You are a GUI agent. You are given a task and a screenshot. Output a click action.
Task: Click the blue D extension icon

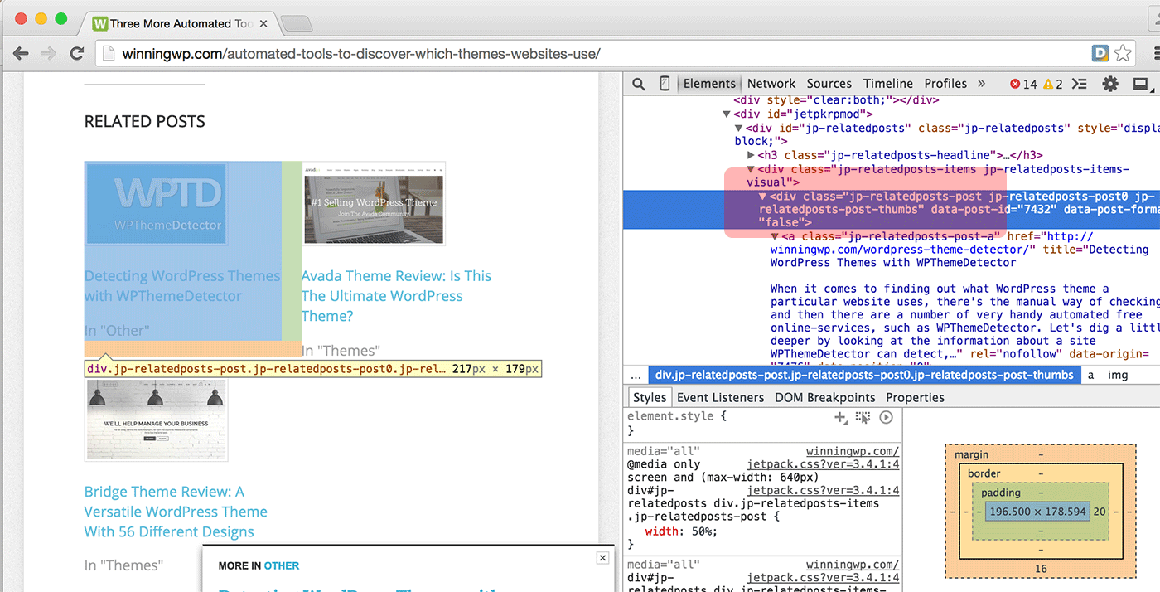coord(1100,54)
